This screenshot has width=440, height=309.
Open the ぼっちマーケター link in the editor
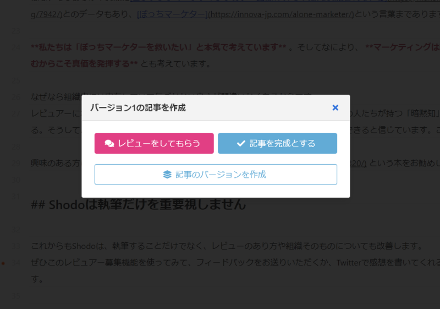tap(172, 14)
